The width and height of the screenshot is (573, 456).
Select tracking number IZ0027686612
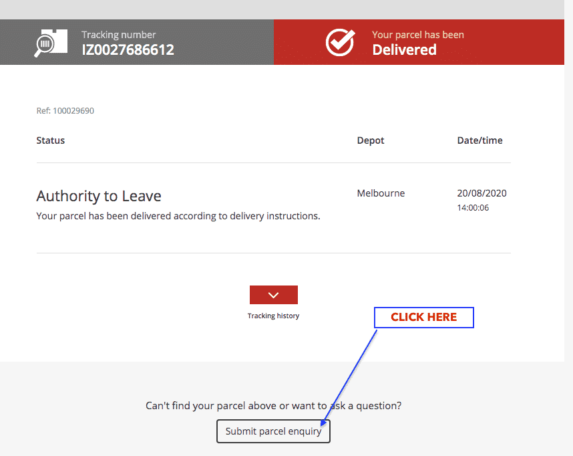click(128, 49)
